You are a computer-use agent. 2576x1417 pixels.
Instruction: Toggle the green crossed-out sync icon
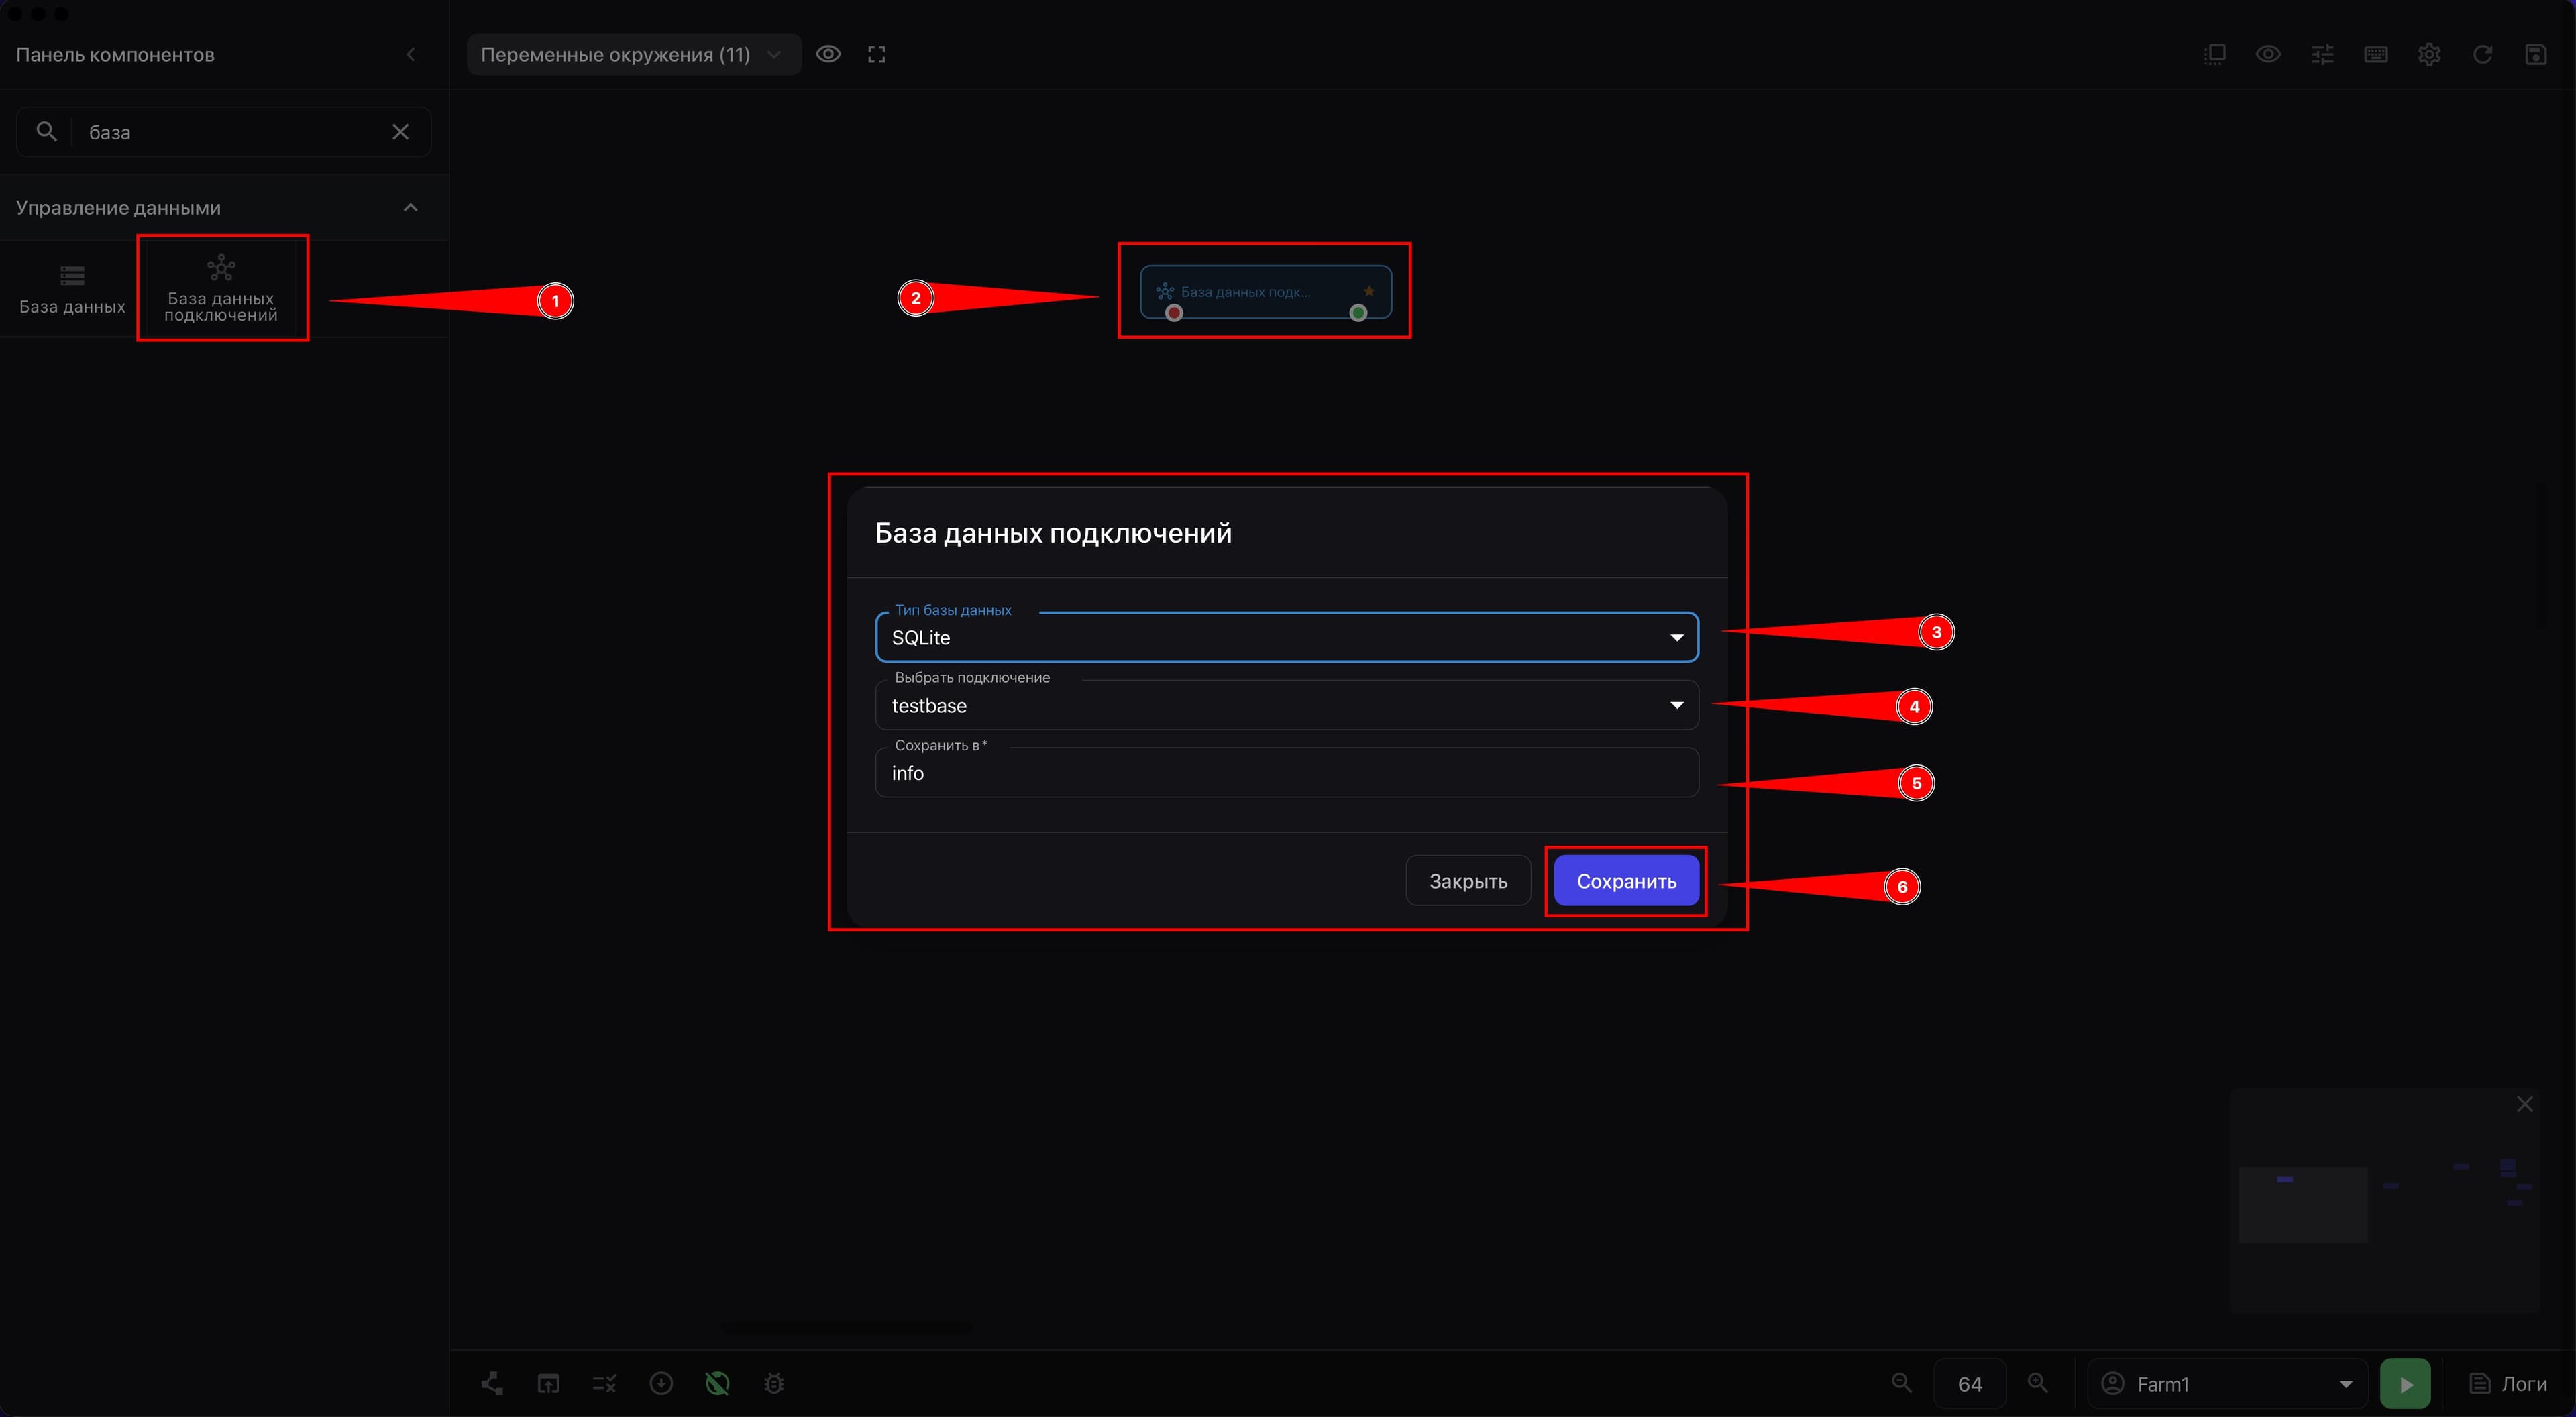pos(717,1383)
